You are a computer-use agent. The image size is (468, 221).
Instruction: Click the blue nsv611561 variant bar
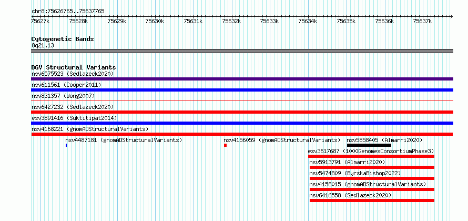click(x=242, y=90)
